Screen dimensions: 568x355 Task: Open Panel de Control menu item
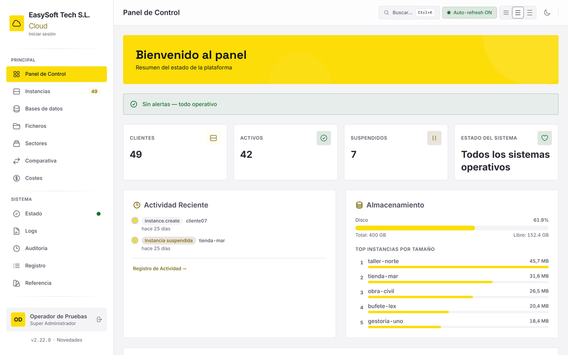(x=56, y=74)
